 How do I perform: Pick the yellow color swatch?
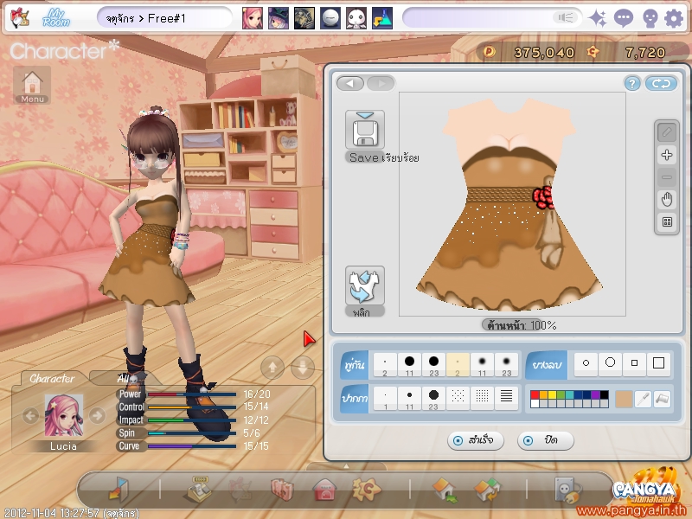(552, 395)
